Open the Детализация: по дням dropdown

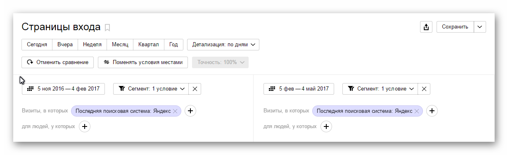(223, 45)
